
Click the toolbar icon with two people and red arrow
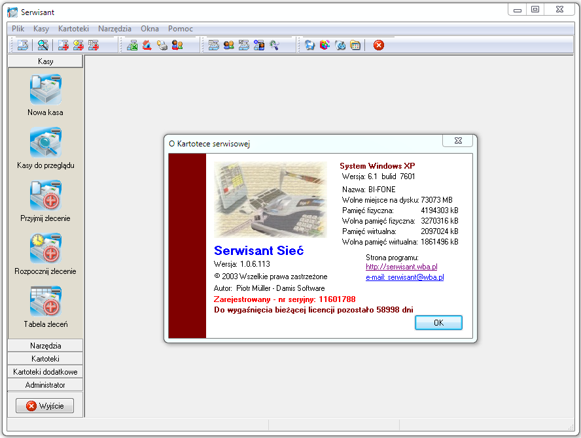click(x=177, y=45)
